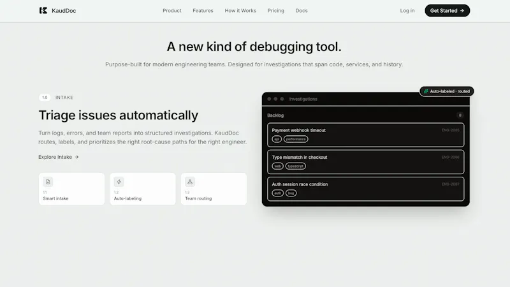Click the KaudDoc brand name
The width and height of the screenshot is (510, 287).
(x=64, y=10)
